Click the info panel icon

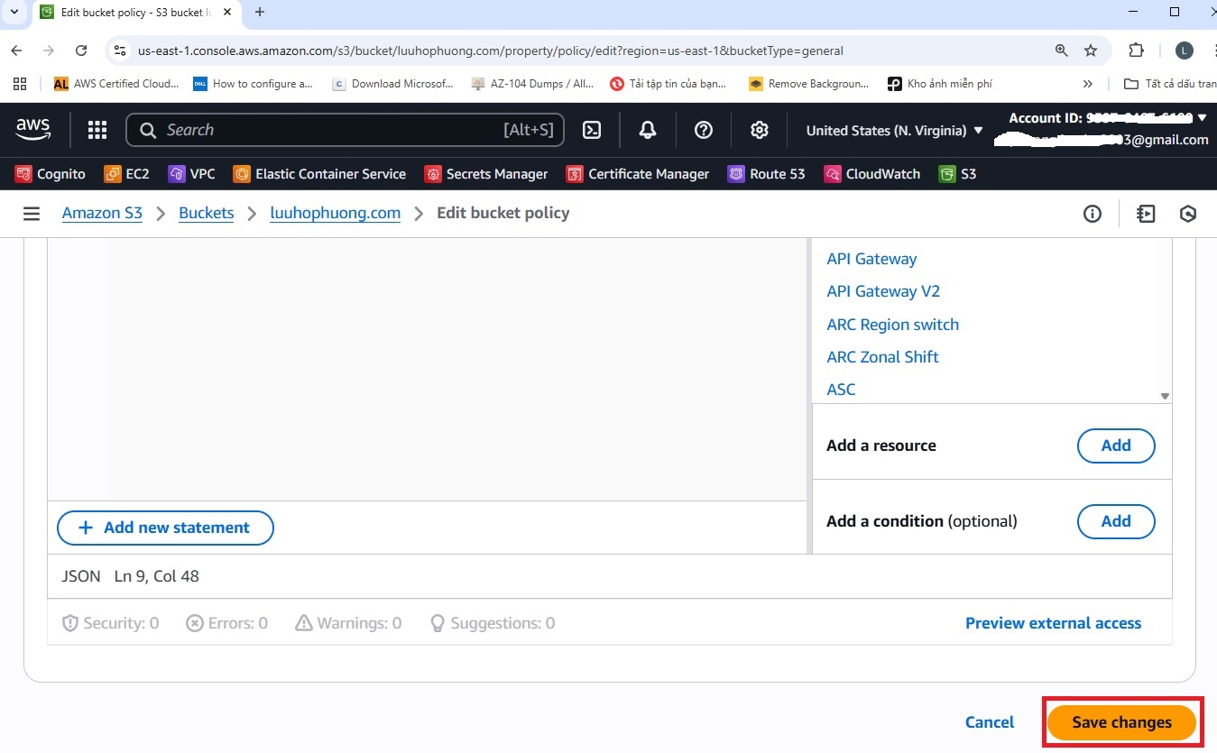pyautogui.click(x=1093, y=214)
